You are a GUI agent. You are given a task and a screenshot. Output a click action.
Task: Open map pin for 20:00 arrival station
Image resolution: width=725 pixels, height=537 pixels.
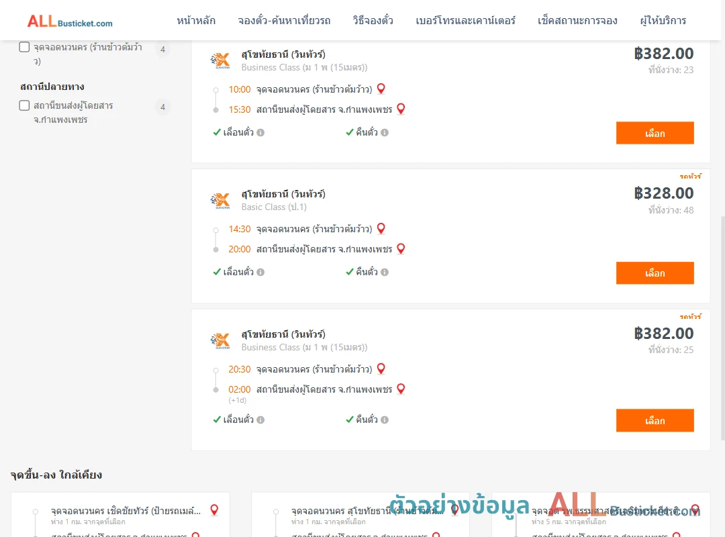(401, 248)
